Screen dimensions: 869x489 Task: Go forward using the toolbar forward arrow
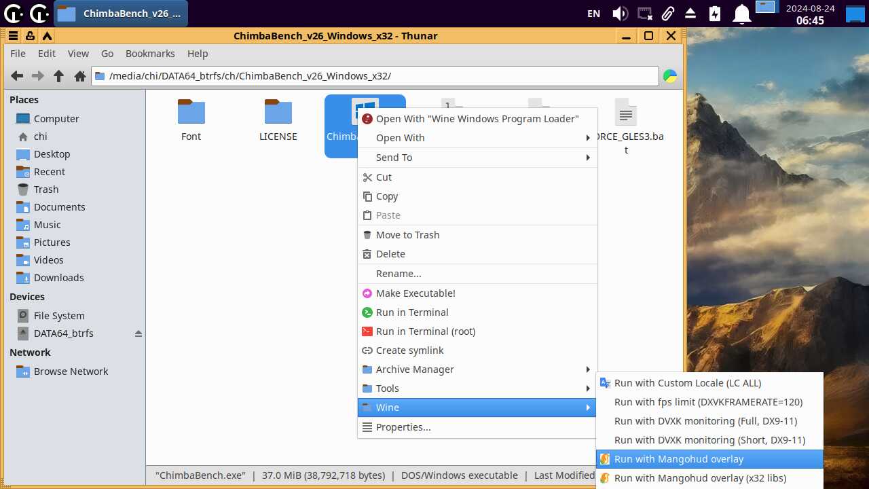38,76
